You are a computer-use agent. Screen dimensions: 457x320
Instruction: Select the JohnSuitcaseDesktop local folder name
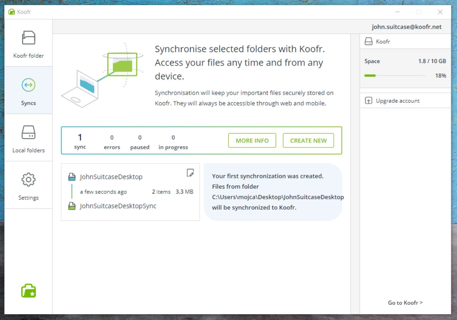pos(111,177)
